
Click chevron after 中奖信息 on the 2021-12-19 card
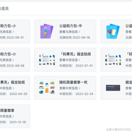(13, 116)
